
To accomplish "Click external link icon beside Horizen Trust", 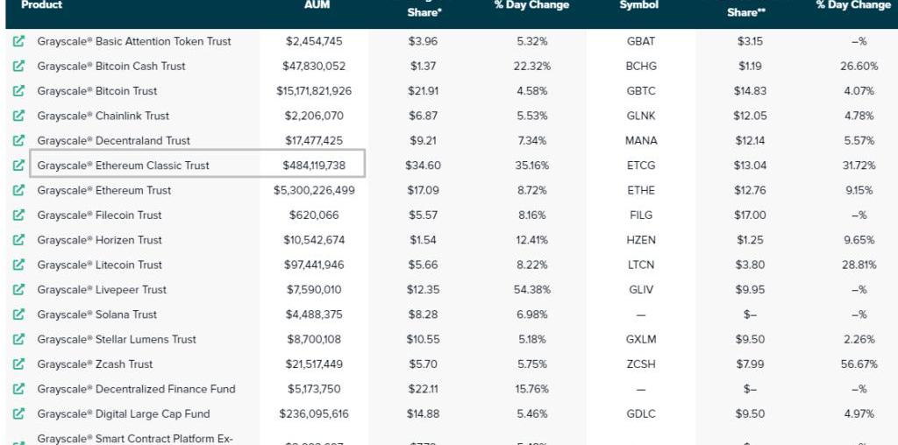I will [19, 240].
